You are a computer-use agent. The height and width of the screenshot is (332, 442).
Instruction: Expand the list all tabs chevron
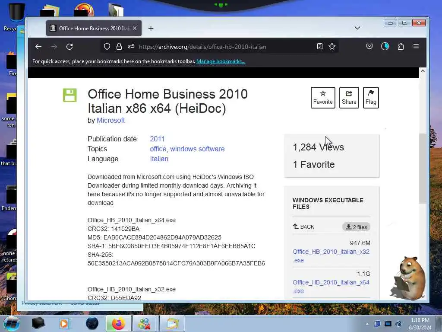[x=357, y=28]
